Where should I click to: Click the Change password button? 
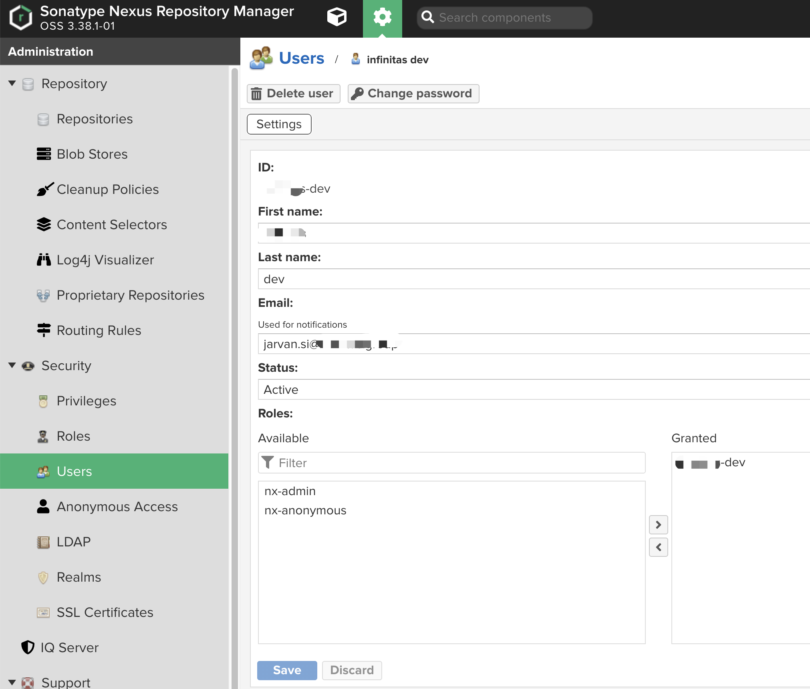(413, 93)
